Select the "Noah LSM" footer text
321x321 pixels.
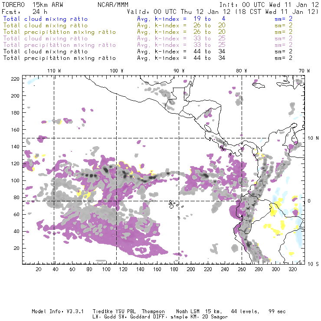(x=188, y=311)
